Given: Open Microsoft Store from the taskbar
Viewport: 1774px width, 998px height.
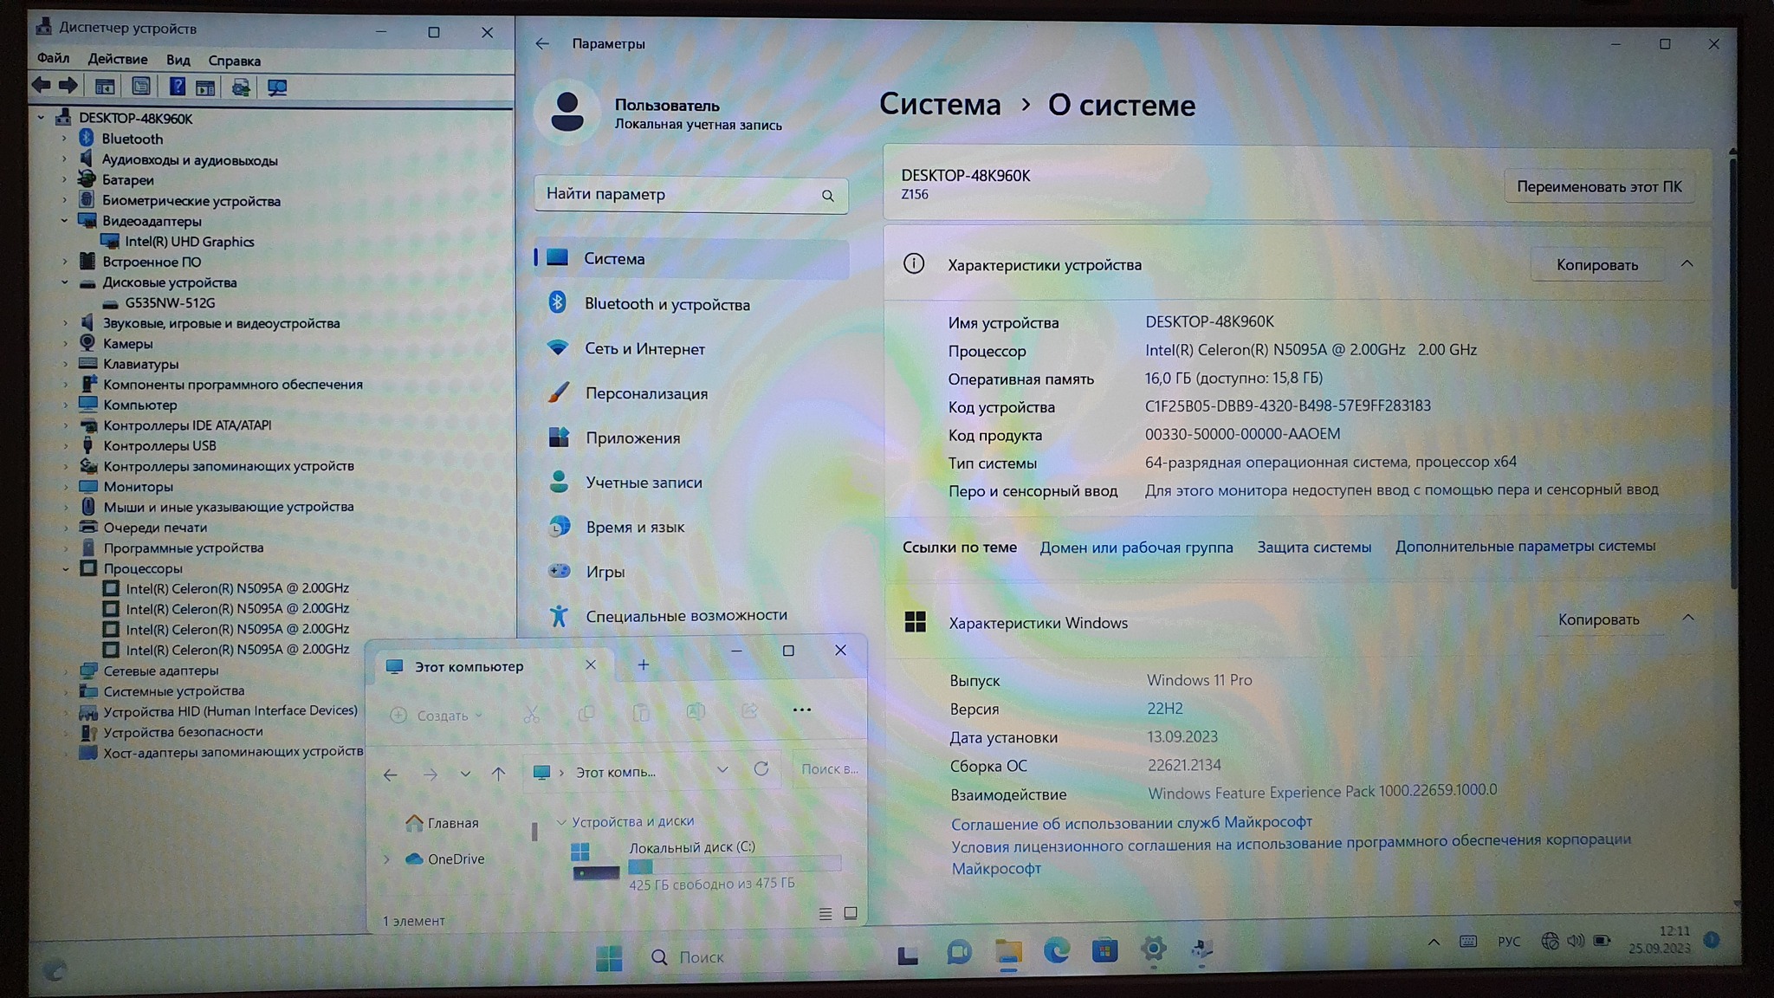Looking at the screenshot, I should click(x=1104, y=952).
